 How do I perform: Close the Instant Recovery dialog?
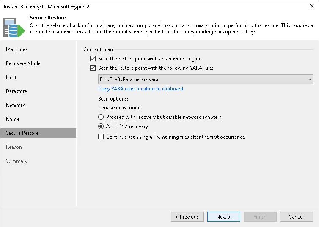coord(312,6)
